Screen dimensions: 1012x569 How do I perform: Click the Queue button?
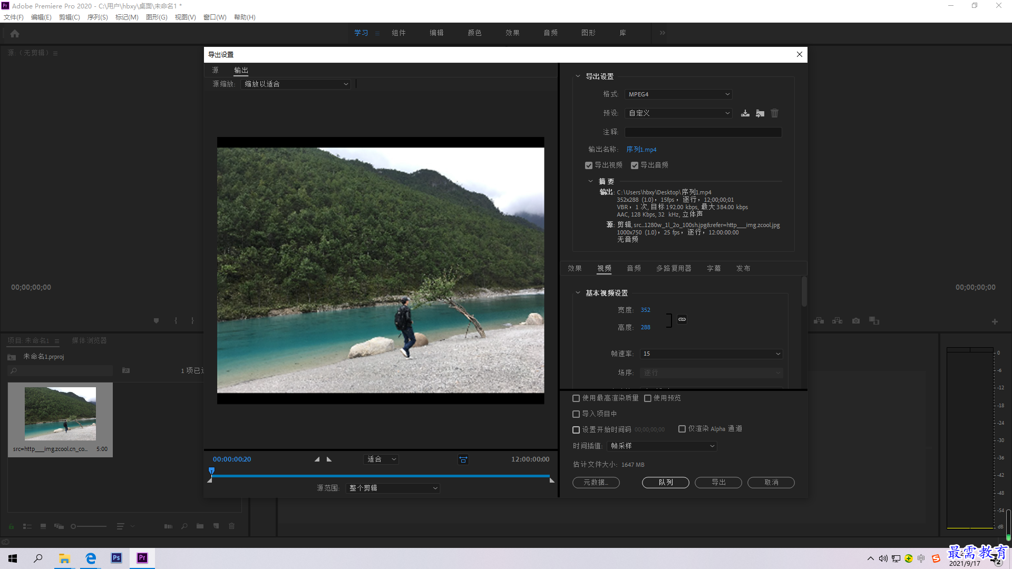click(x=666, y=483)
